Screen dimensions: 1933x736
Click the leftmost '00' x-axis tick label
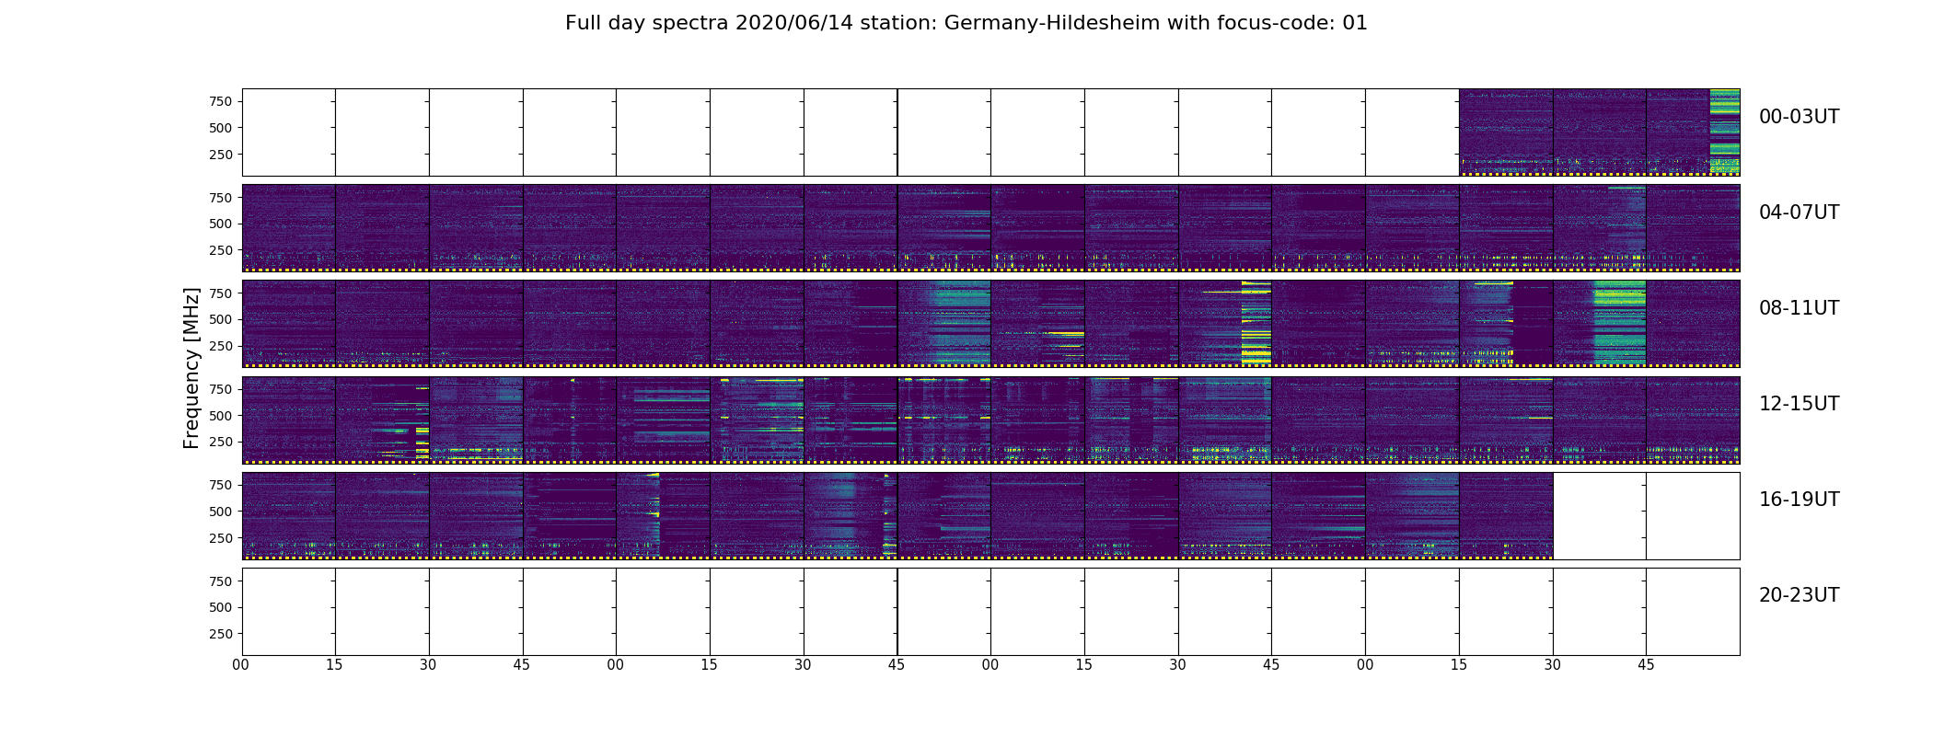241,664
